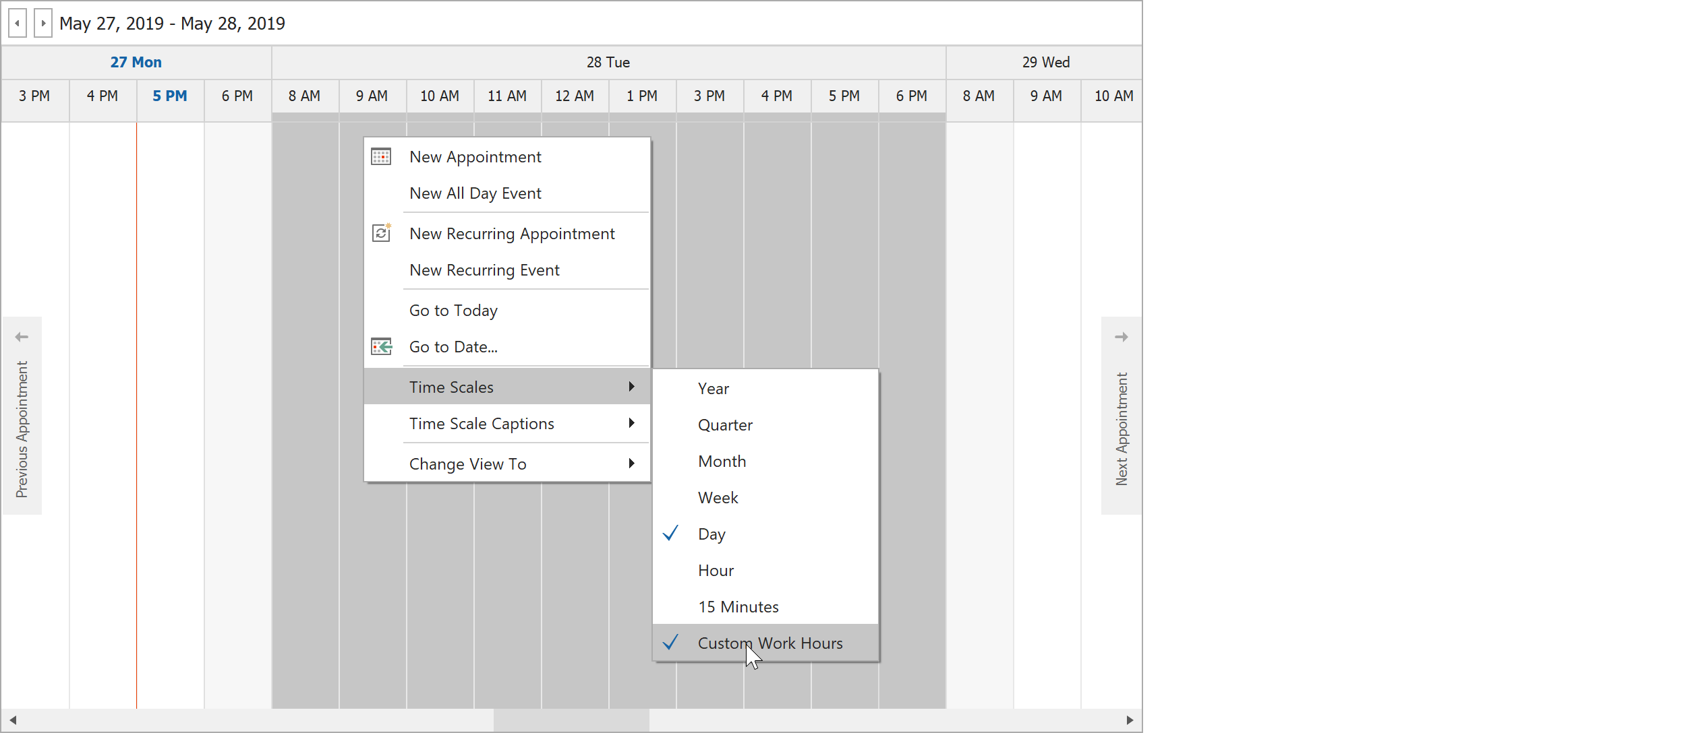
Task: Click the next date range arrow button
Action: click(43, 24)
